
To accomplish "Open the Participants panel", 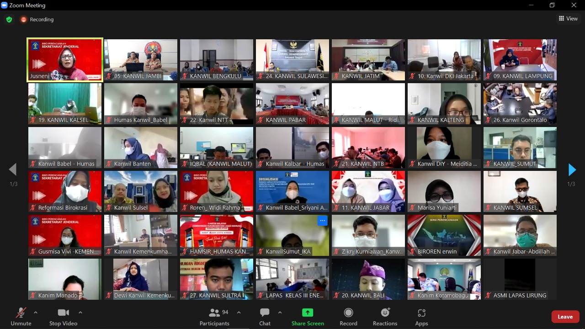I will pos(214,317).
